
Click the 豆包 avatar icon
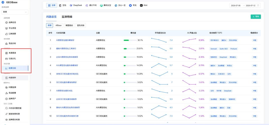[x=60, y=5]
